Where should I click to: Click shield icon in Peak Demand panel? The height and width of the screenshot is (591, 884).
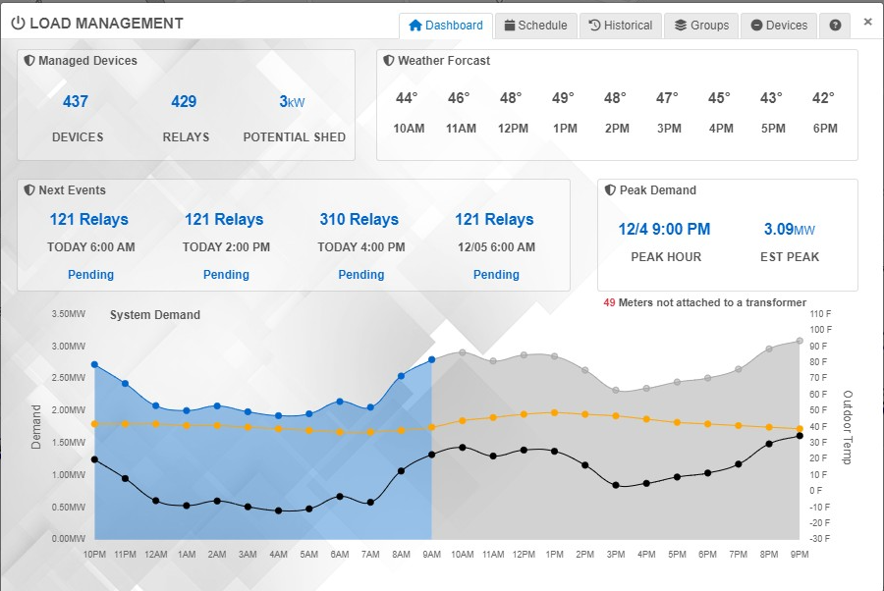[x=610, y=190]
